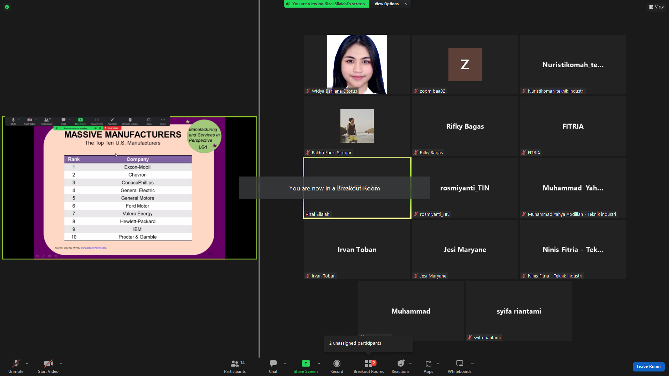Click the General Electric row on slide
669x376 pixels.
[128, 190]
